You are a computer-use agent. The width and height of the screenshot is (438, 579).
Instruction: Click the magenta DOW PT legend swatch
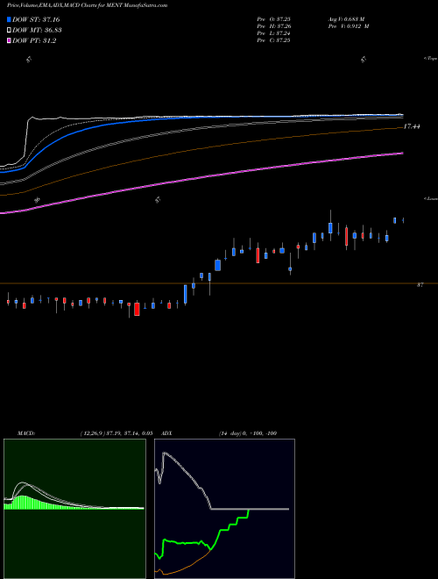click(10, 41)
